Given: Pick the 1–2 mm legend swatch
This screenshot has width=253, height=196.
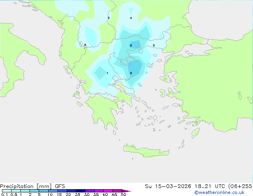Looking at the screenshot, I should coord(25,191).
